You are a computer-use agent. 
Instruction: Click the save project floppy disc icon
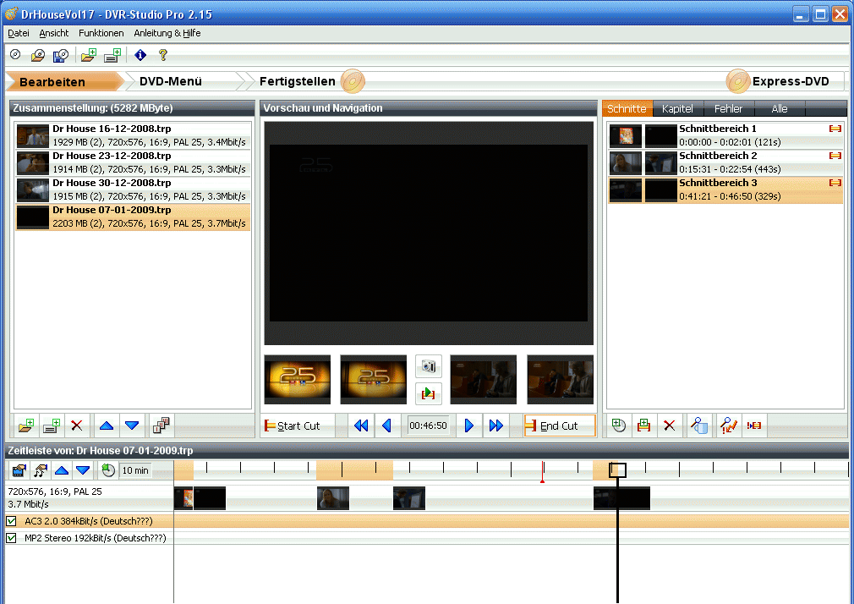click(60, 56)
